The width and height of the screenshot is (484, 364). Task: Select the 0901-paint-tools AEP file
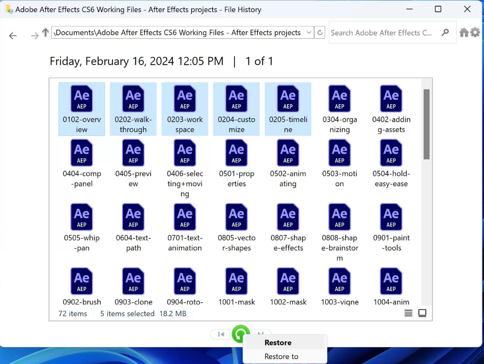point(391,228)
